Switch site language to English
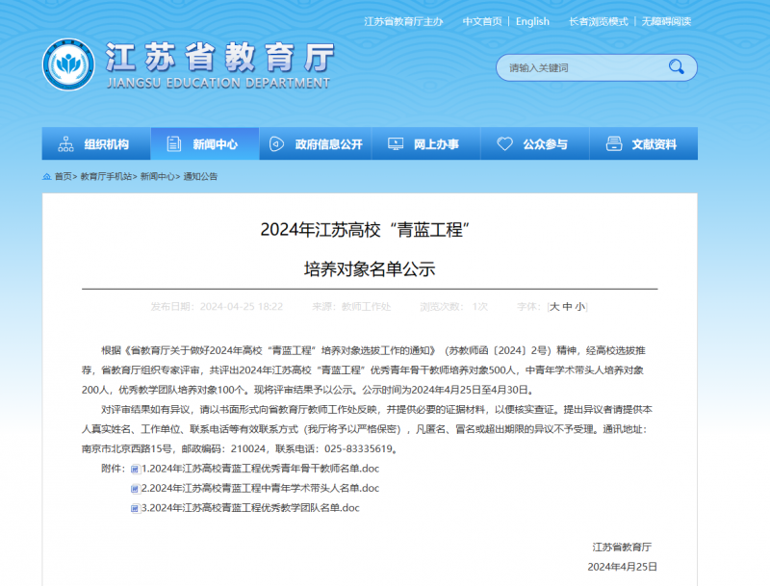The height and width of the screenshot is (586, 770). tap(532, 21)
